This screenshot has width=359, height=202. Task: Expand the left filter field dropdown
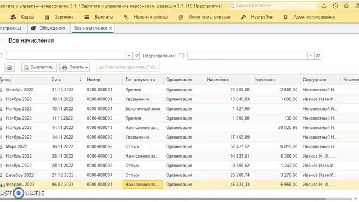click(x=129, y=56)
